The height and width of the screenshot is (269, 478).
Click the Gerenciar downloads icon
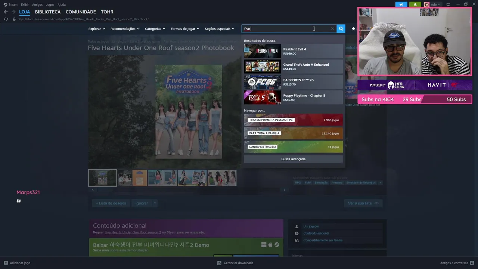pos(219,263)
